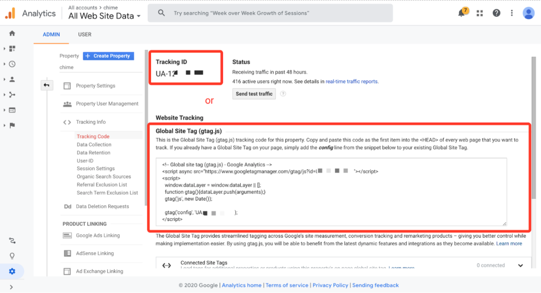
Task: Select Data Collection in Tracking Info
Action: [x=94, y=145]
